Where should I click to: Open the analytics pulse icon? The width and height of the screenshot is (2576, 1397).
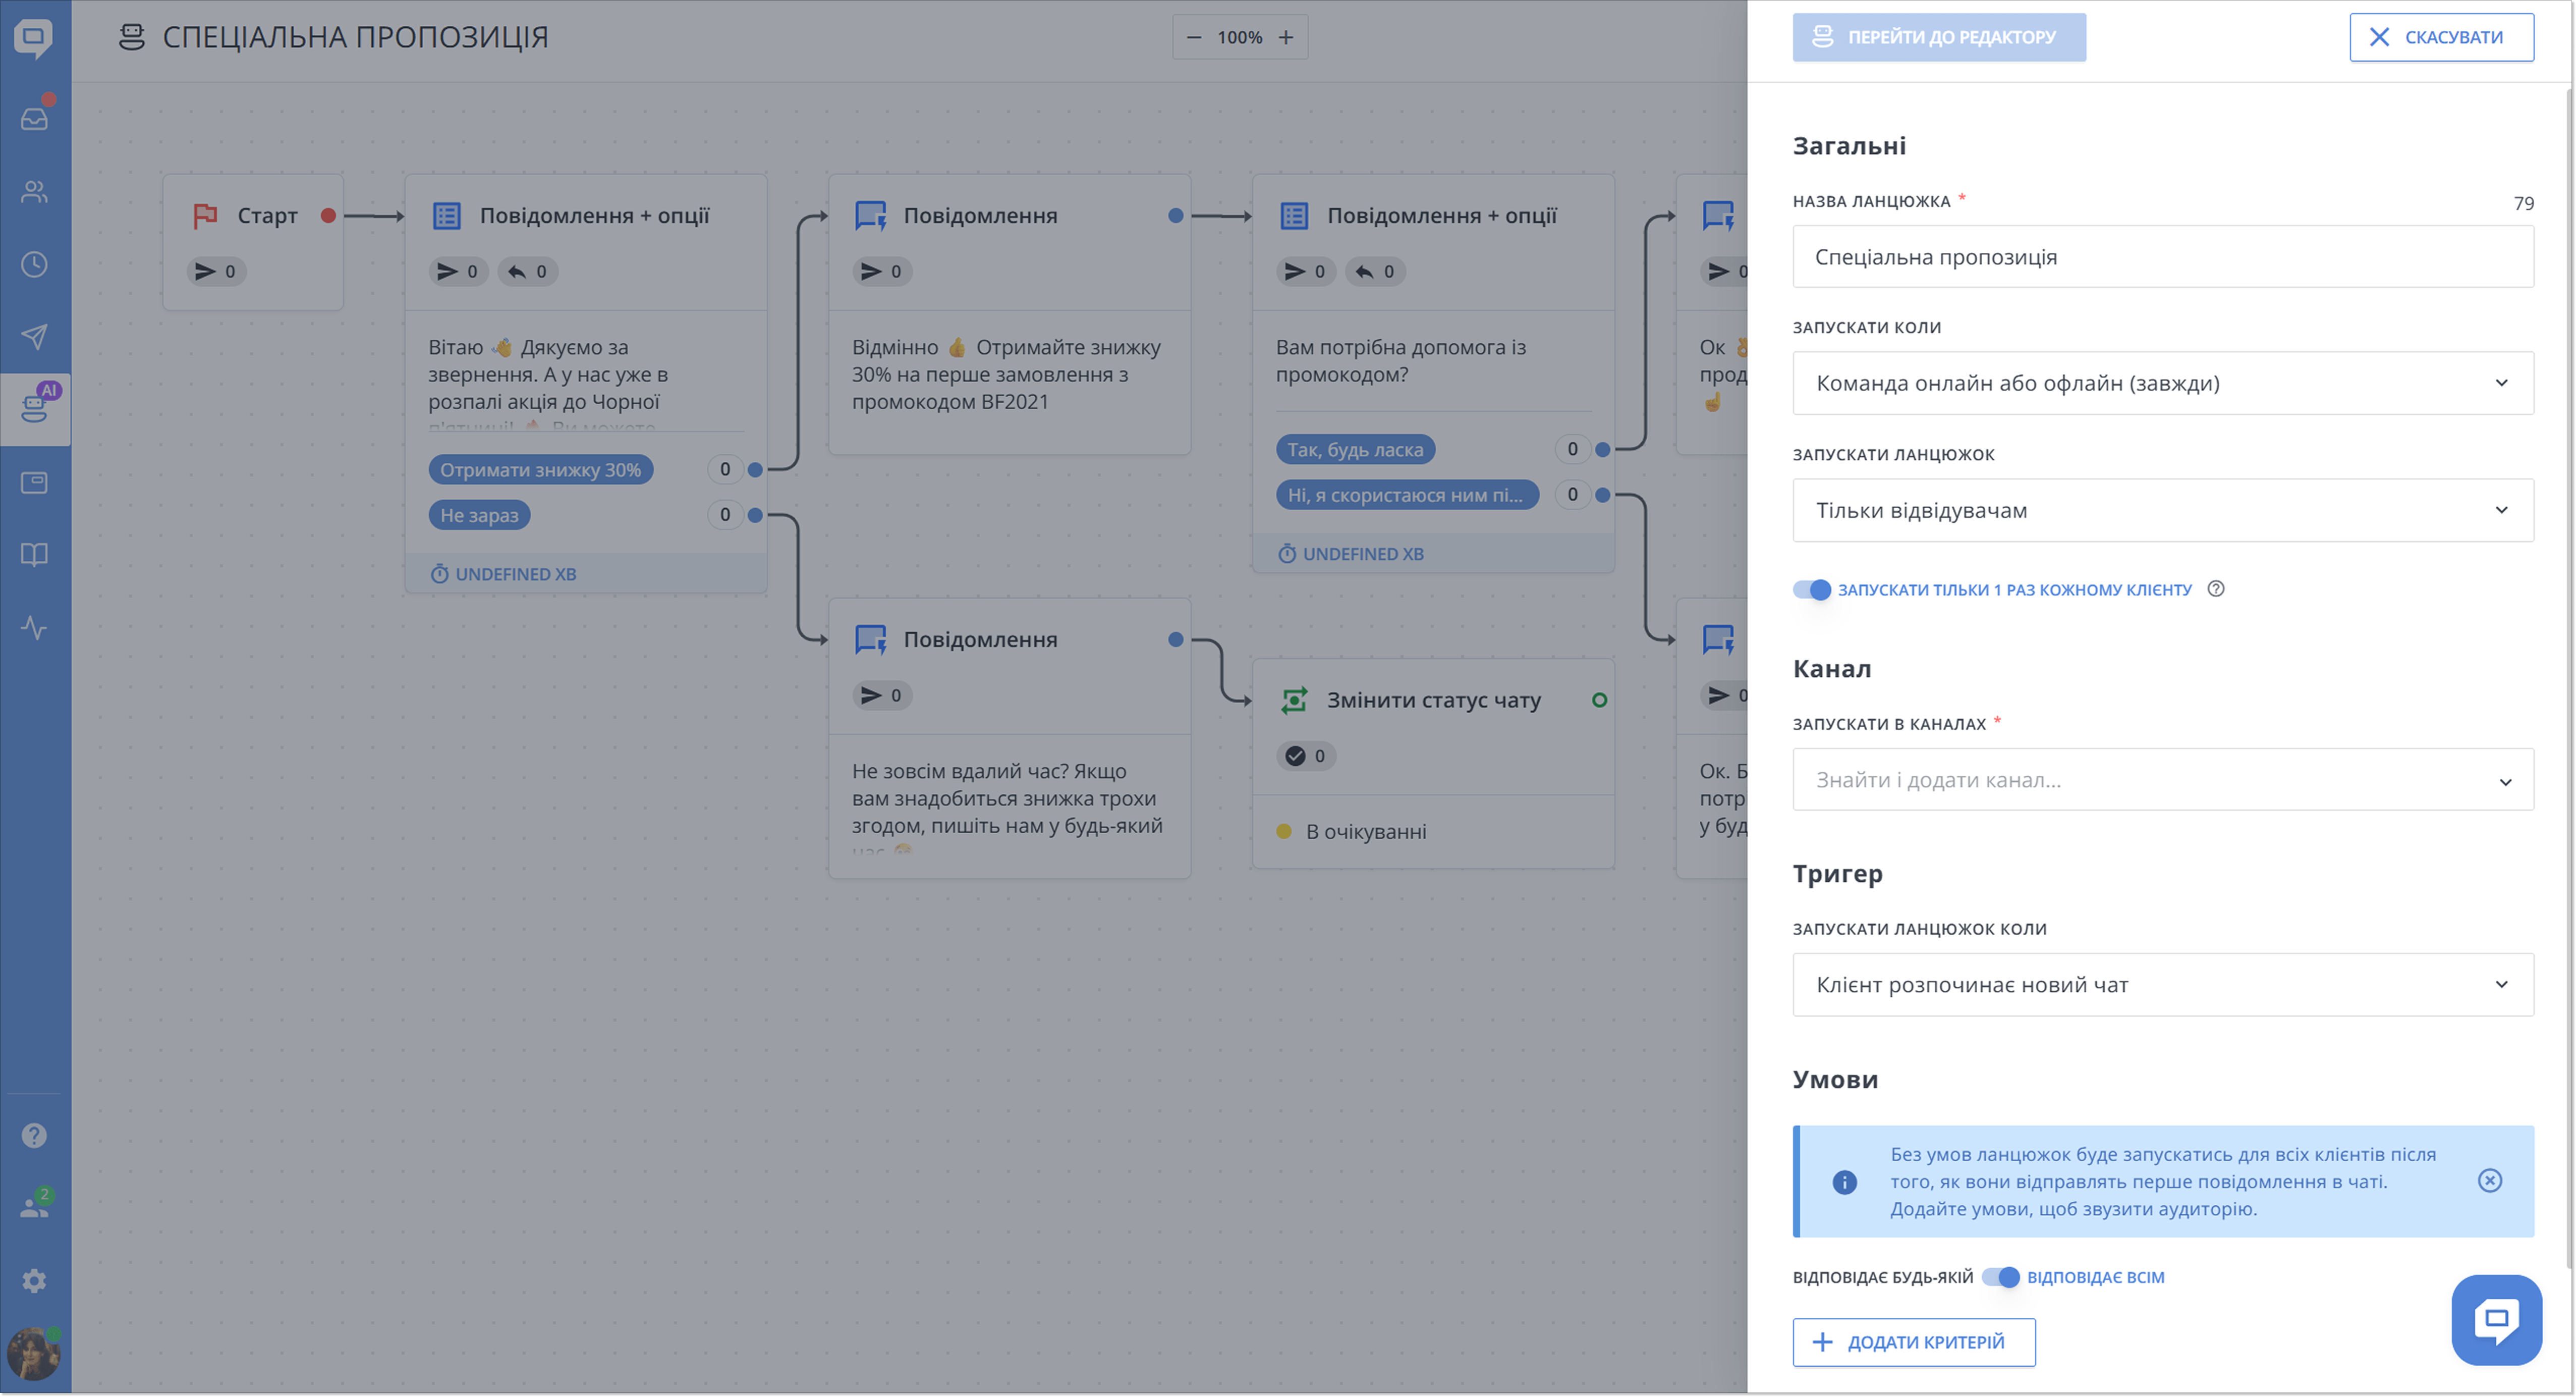click(35, 629)
